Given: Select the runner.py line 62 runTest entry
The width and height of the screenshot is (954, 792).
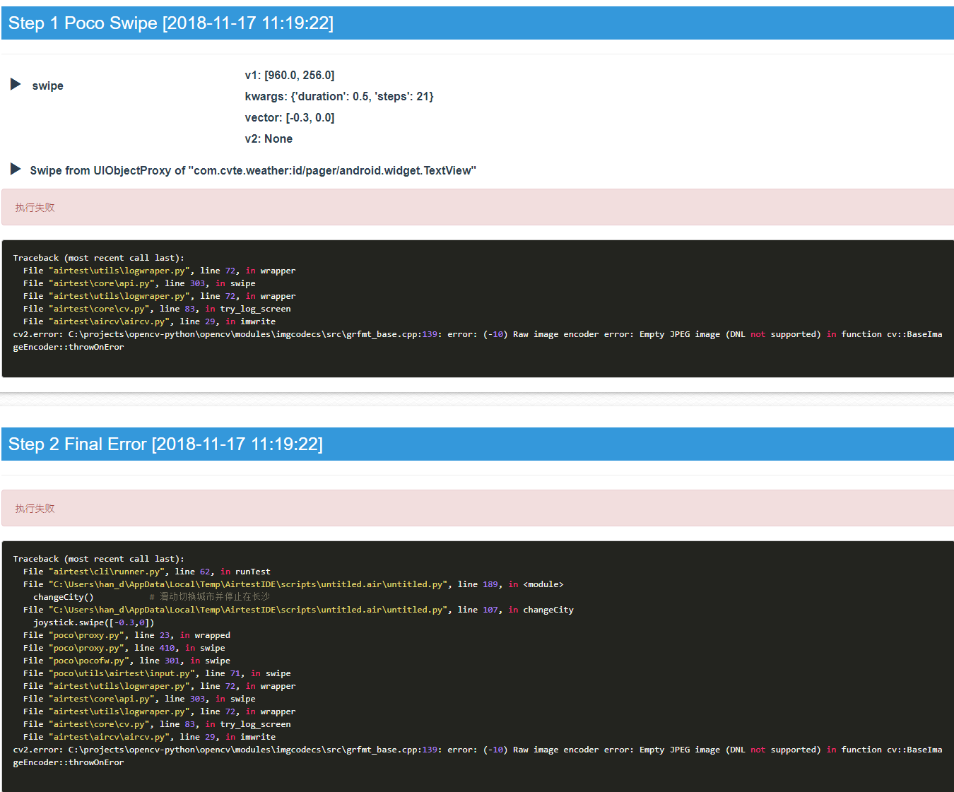Looking at the screenshot, I should pyautogui.click(x=146, y=572).
